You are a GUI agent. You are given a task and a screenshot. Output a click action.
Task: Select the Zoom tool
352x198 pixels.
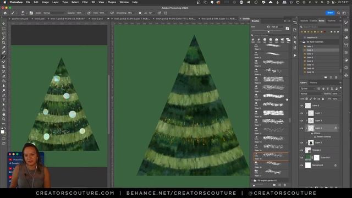tap(4, 119)
